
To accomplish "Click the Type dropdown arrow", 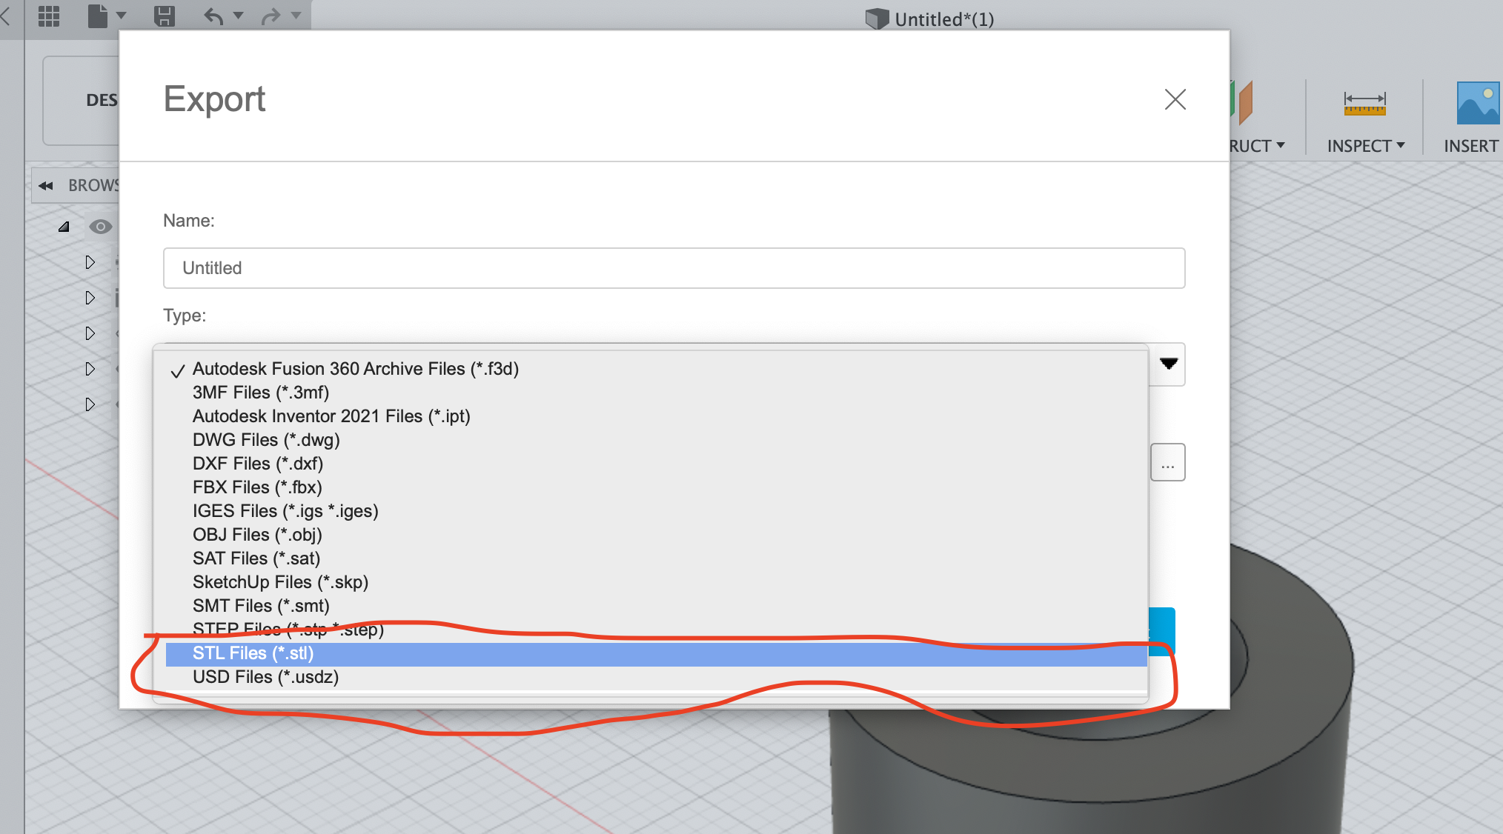I will pos(1169,364).
